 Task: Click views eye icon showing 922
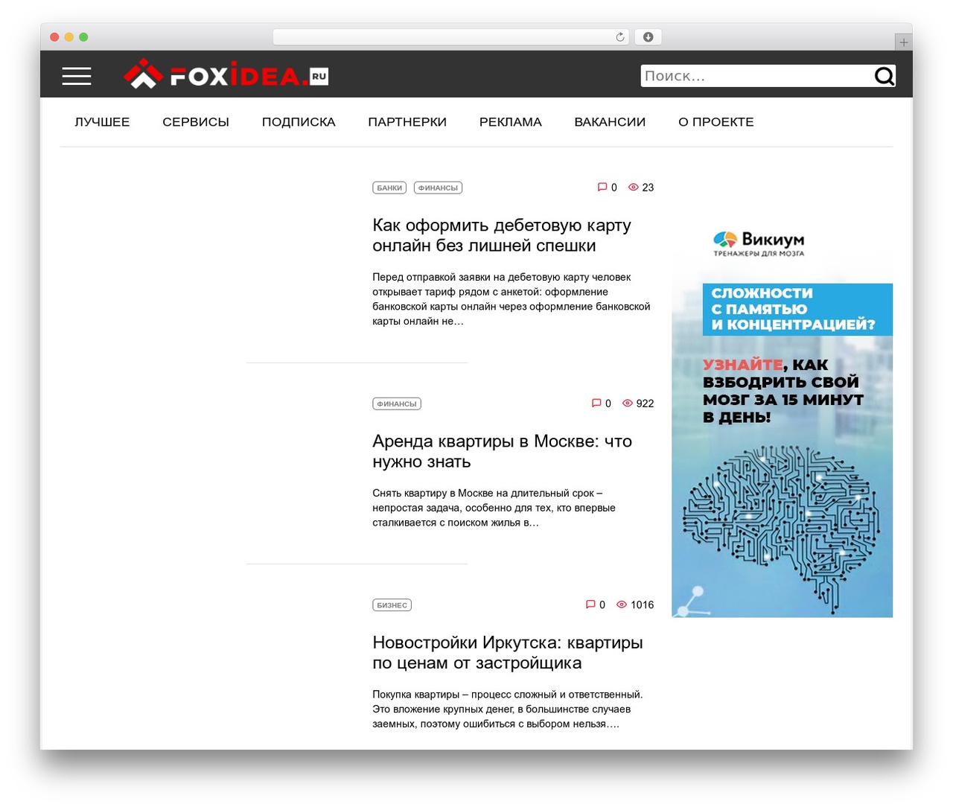tap(628, 403)
